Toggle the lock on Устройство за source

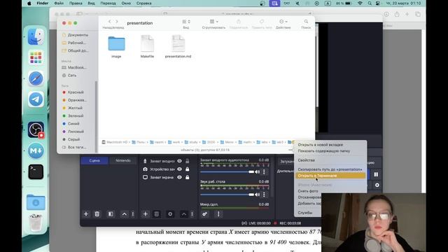click(187, 169)
